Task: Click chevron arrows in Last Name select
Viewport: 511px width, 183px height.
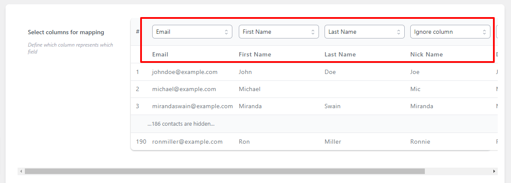Action: click(x=399, y=32)
